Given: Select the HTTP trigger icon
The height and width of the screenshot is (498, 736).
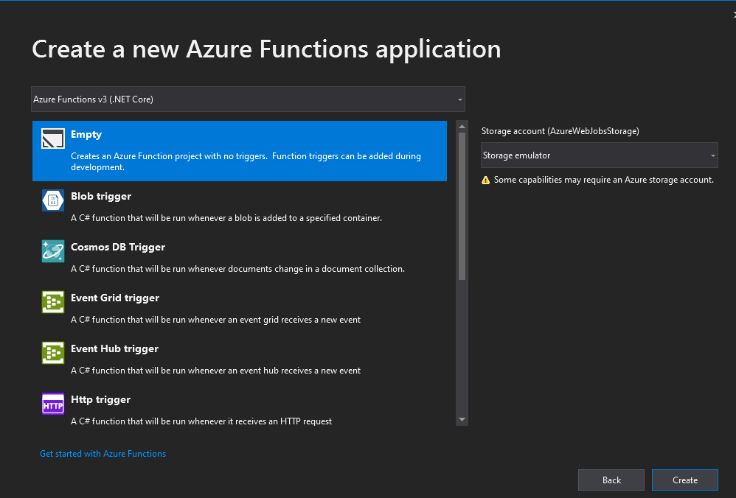Looking at the screenshot, I should [52, 403].
